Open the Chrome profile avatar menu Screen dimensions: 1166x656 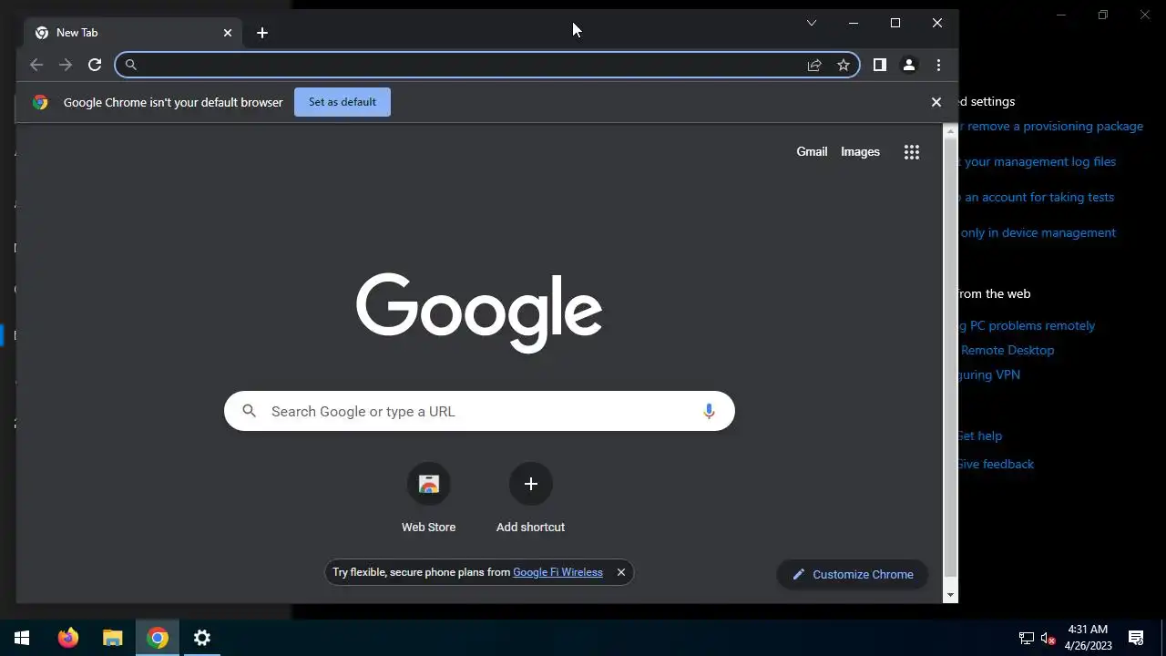pos(908,65)
